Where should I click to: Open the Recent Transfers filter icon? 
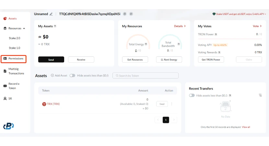tap(260, 95)
